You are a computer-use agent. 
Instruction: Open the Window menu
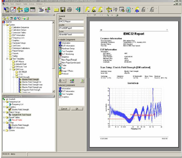[39, 4]
